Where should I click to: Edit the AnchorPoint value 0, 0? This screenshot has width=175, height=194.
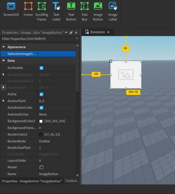click(x=42, y=101)
